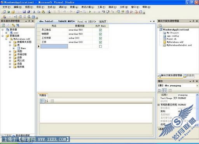This screenshot has width=199, height=144.
Task: Toggle Allow Null for 销售额 row
Action: click(x=100, y=34)
